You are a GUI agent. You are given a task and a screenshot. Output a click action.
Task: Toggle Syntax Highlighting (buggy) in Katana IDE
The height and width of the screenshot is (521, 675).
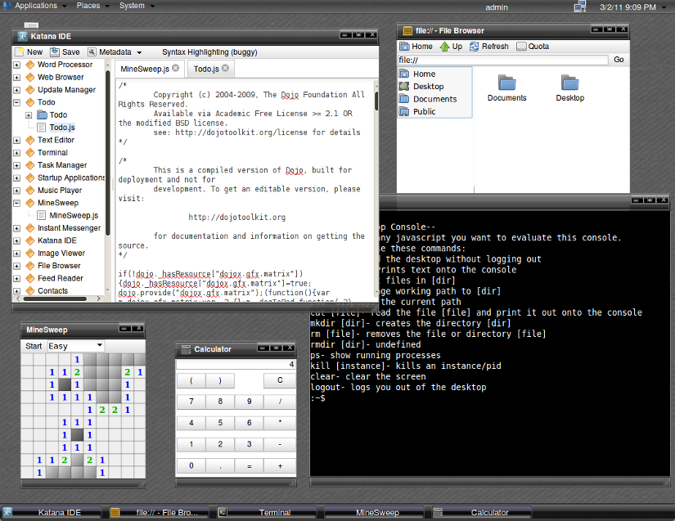click(x=209, y=52)
